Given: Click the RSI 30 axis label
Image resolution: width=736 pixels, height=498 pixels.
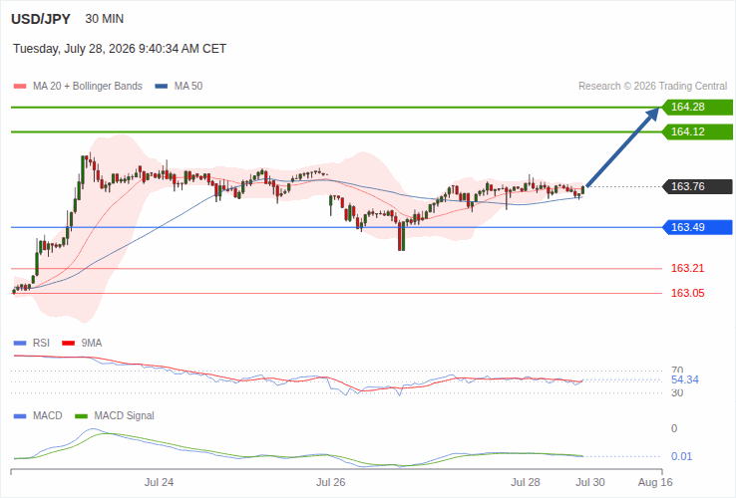Looking at the screenshot, I should [677, 393].
